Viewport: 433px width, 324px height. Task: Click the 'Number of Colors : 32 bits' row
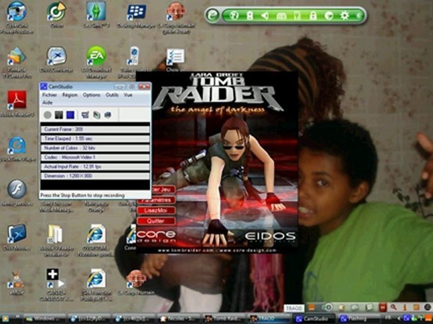95,148
